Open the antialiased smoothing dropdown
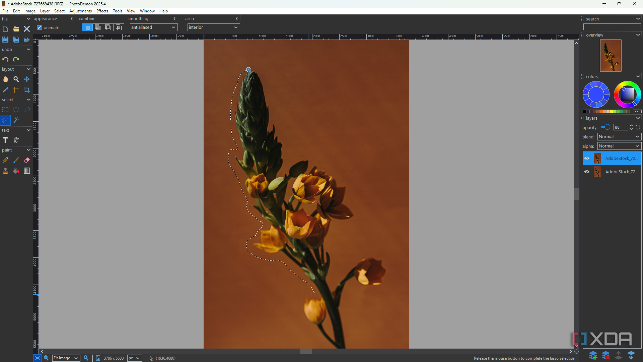Image resolution: width=643 pixels, height=362 pixels. tap(153, 27)
